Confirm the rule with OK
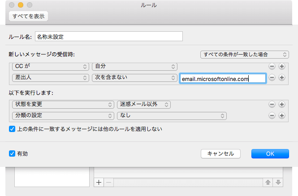 270,153
